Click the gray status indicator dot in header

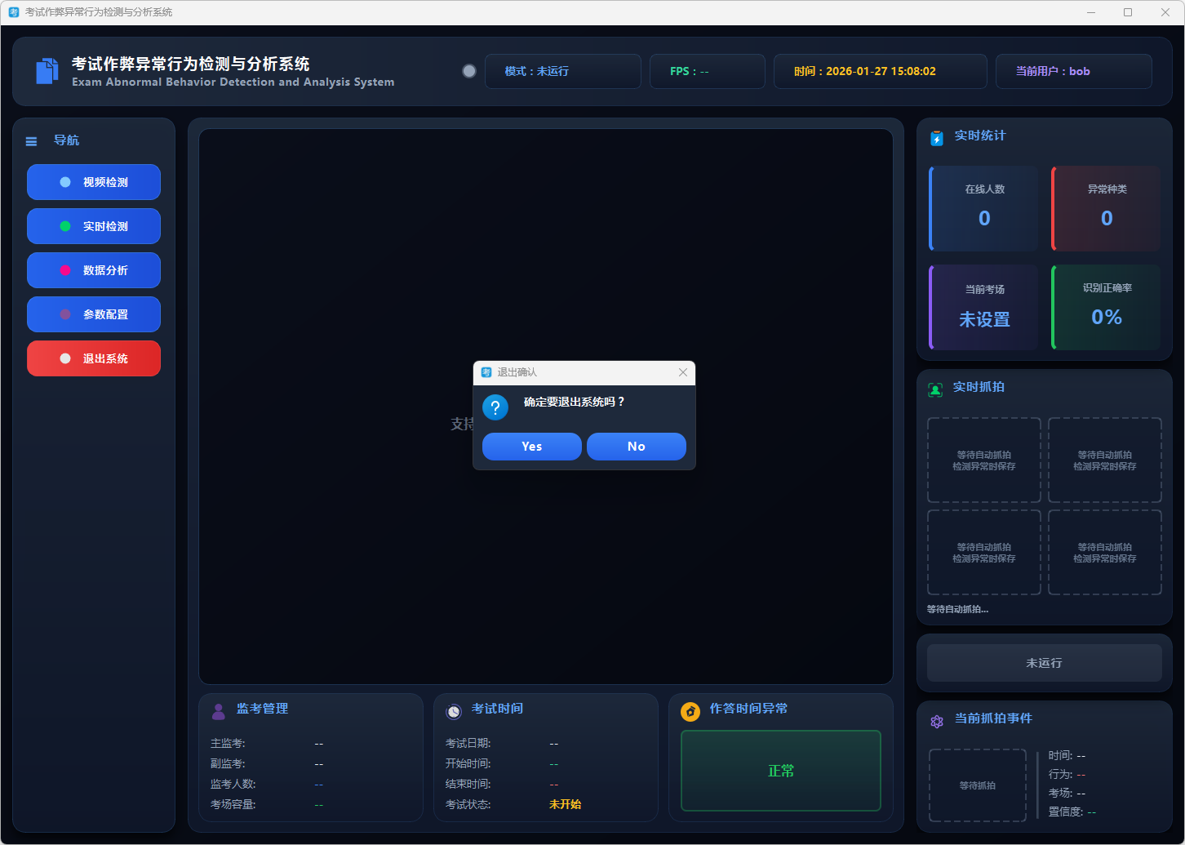[469, 71]
